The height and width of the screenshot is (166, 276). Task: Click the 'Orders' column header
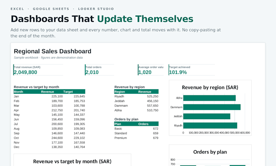pyautogui.click(x=143, y=124)
